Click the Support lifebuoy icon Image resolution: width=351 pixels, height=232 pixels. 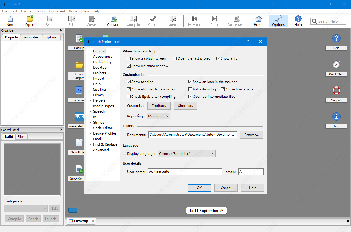click(x=336, y=90)
